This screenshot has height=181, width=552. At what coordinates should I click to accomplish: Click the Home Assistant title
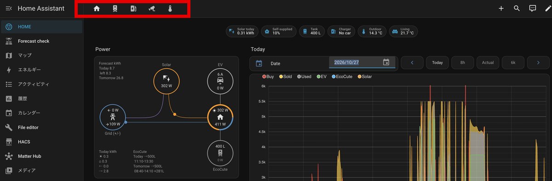(x=41, y=8)
